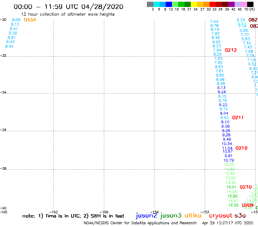
Task: Select the 8.45 wave height value
Action: coord(9,46)
